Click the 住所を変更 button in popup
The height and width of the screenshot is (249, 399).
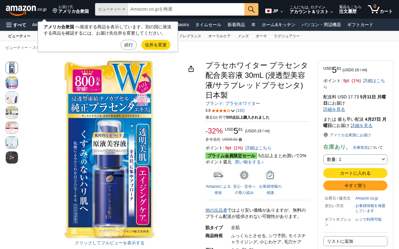[156, 45]
